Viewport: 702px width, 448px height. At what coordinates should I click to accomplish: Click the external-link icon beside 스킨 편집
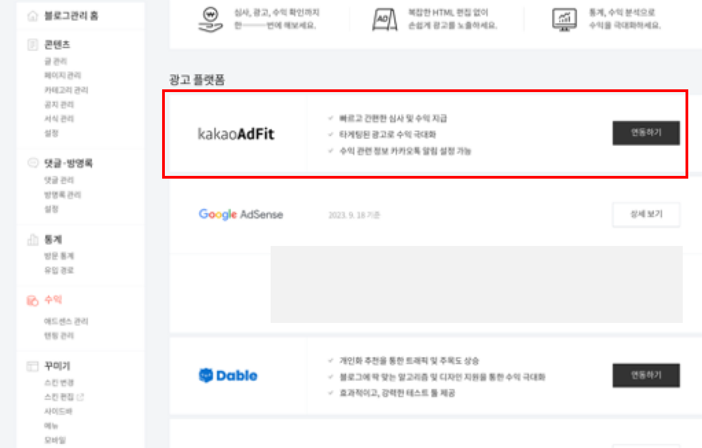80,397
